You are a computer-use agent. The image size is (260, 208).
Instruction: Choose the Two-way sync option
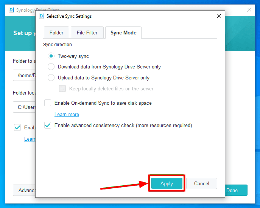point(51,56)
